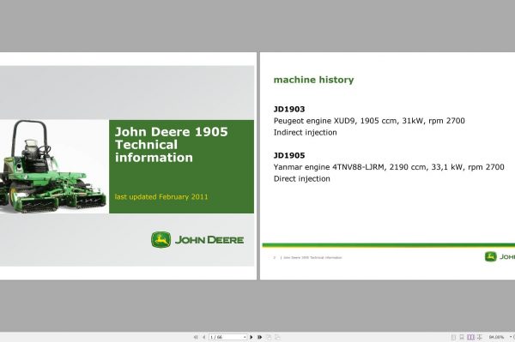Go to the previous page
Viewport: 515px width, 342px height.
pyautogui.click(x=204, y=337)
